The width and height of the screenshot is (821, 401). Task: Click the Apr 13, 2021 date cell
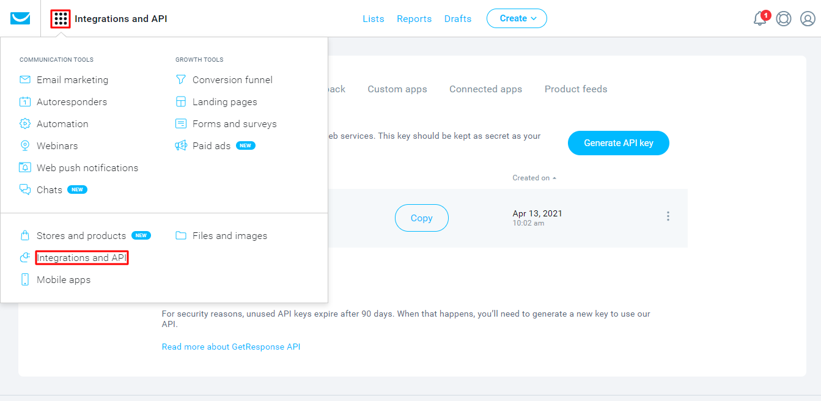537,214
